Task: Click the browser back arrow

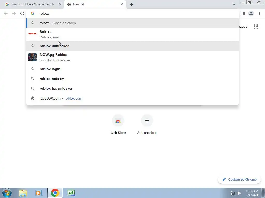Action: tap(6, 13)
